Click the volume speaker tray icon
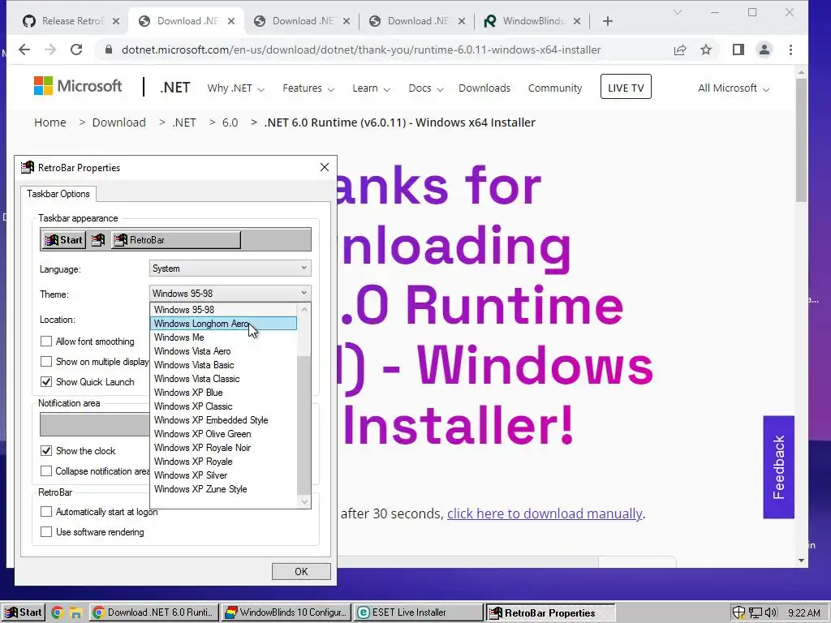 coord(771,613)
